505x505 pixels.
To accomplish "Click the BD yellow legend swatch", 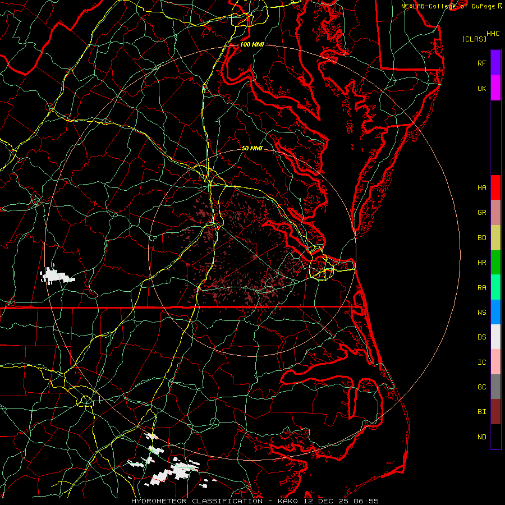I will click(495, 238).
